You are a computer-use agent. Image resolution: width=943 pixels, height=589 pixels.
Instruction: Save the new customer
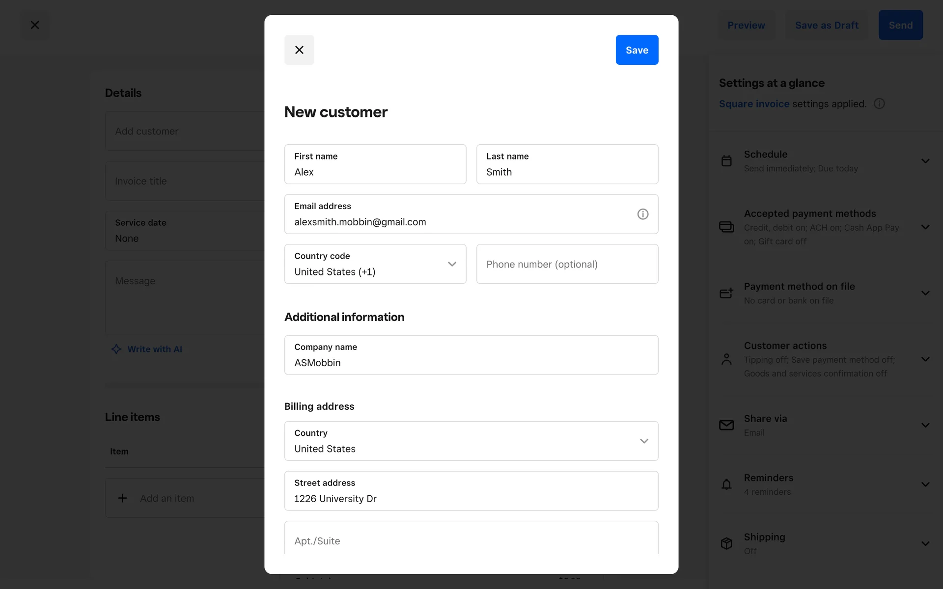click(x=637, y=50)
